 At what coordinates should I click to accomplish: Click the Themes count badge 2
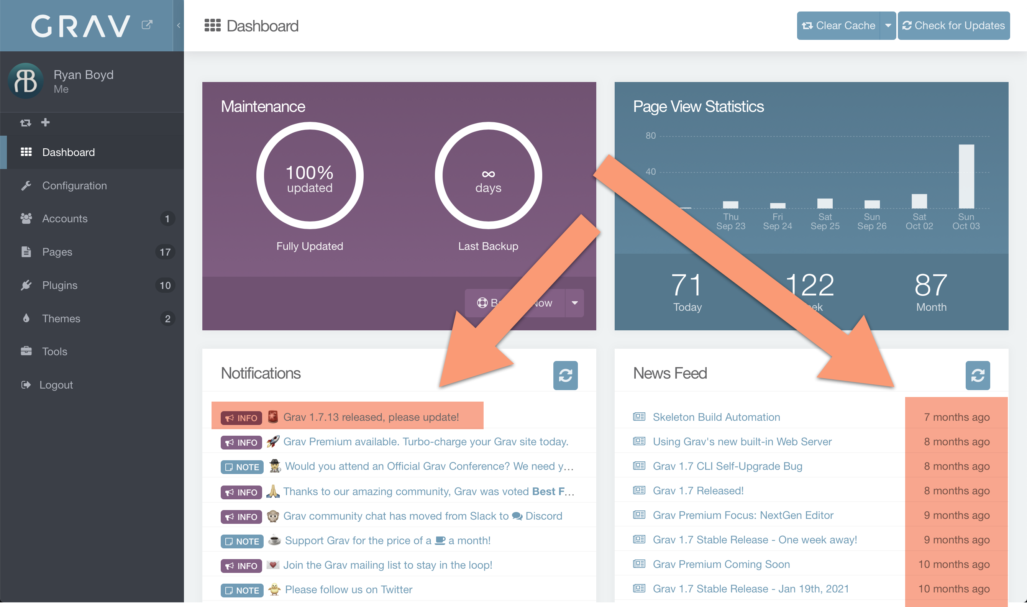point(167,318)
